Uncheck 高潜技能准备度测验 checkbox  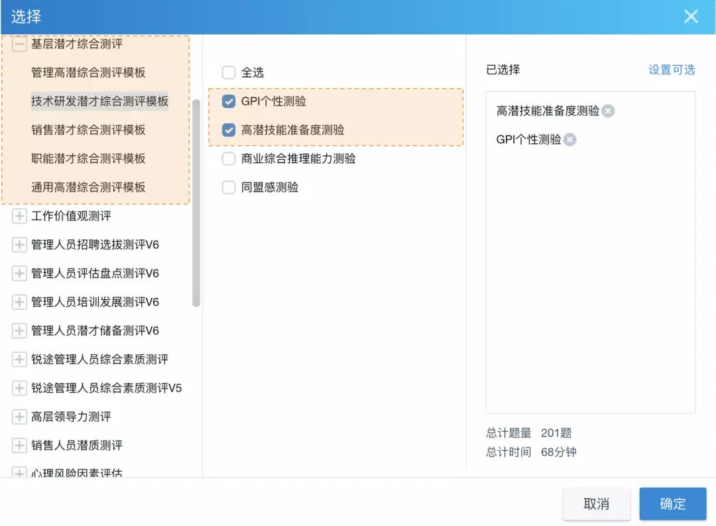pos(229,130)
